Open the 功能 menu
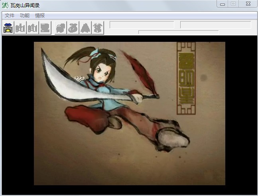 point(25,16)
